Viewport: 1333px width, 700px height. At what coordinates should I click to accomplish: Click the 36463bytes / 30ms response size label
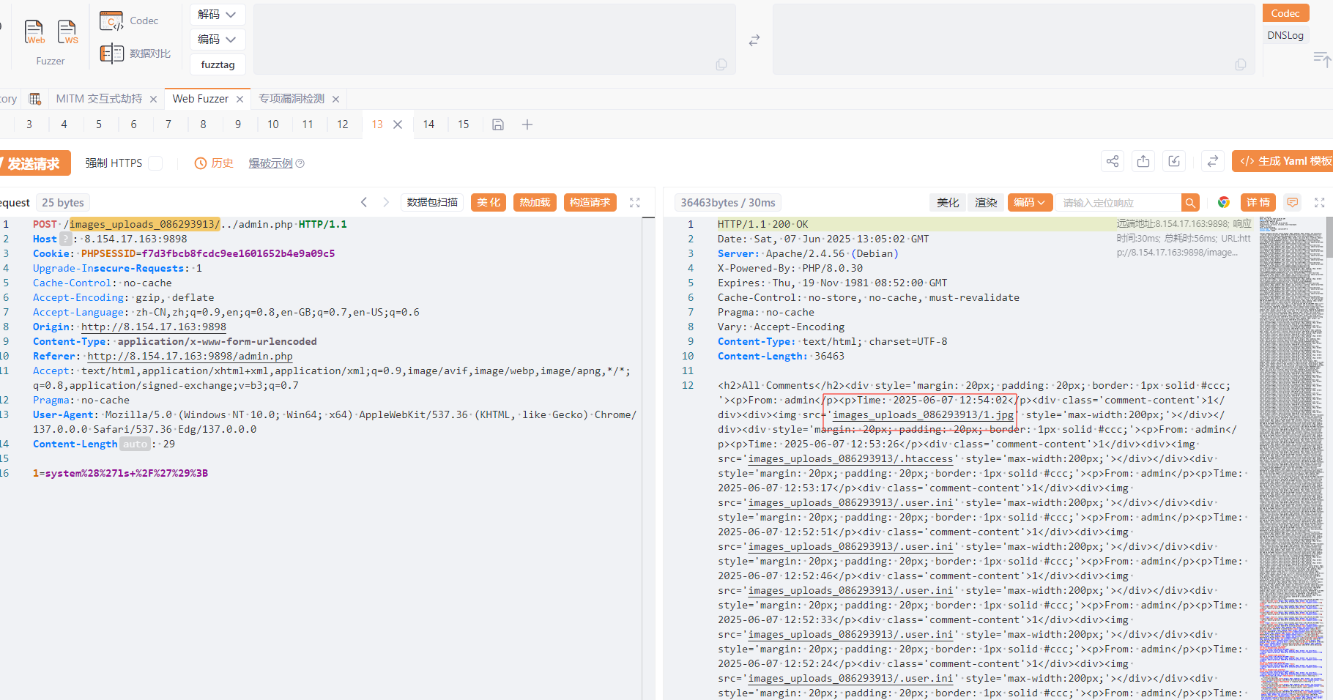click(728, 203)
